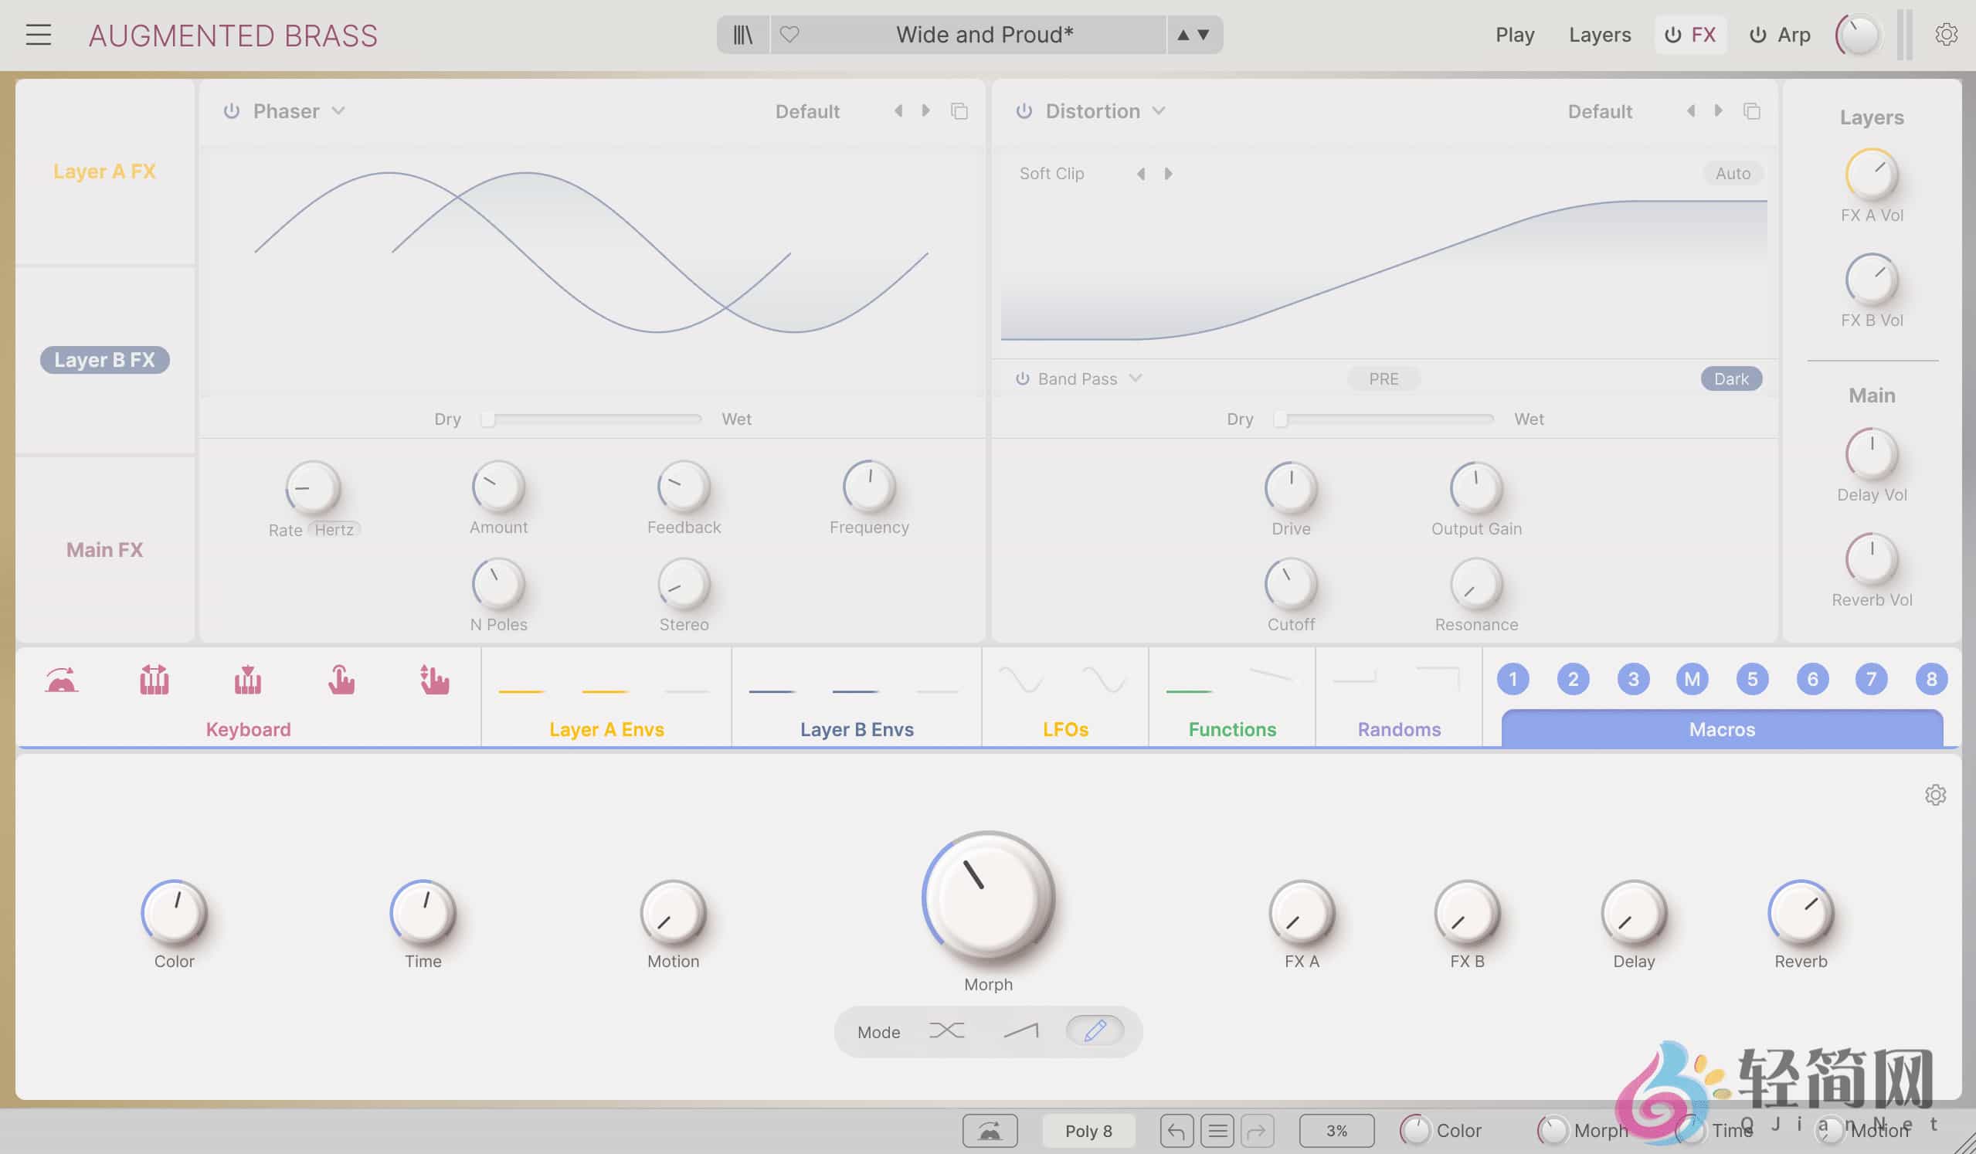The image size is (1976, 1154).
Task: Click the PRE button in Distortion panel
Action: pos(1384,378)
